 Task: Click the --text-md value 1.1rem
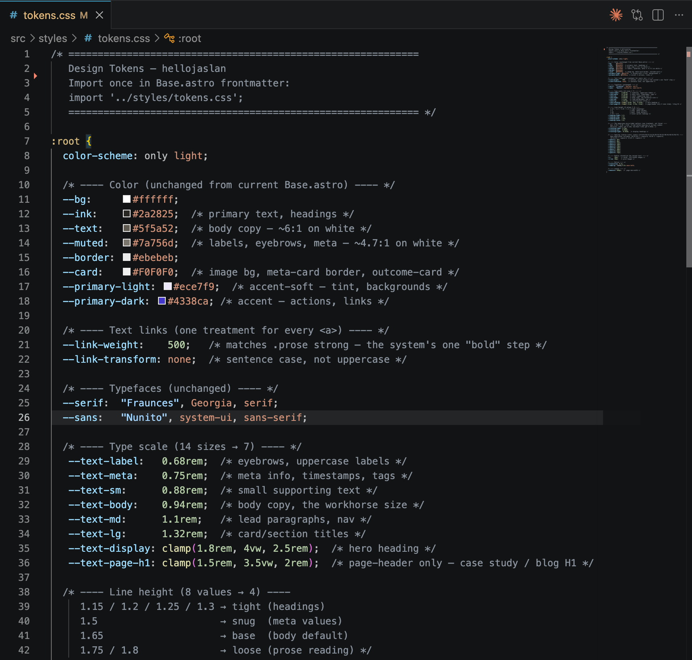tap(179, 519)
